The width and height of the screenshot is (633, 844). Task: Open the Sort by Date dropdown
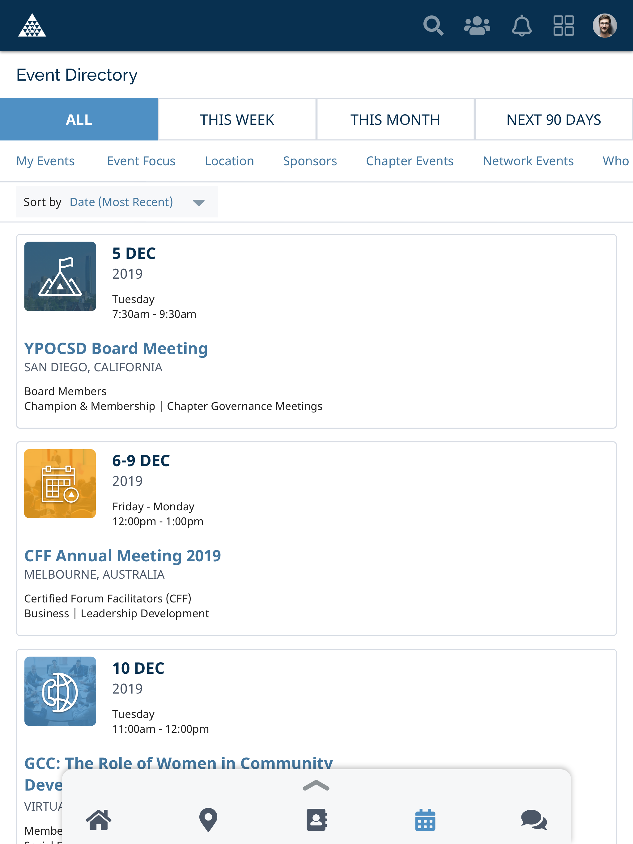point(117,202)
